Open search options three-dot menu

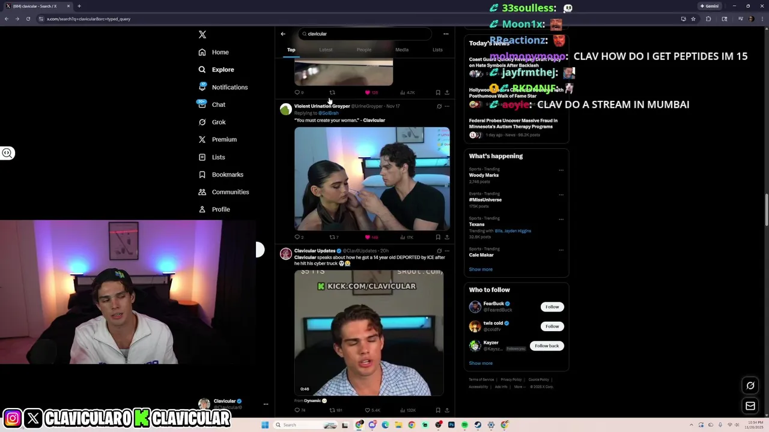(x=446, y=34)
